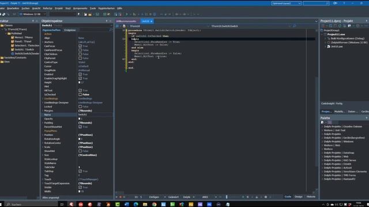The width and height of the screenshot is (369, 207).
Task: Toggle the HitTest checkbox
Action: (80, 90)
